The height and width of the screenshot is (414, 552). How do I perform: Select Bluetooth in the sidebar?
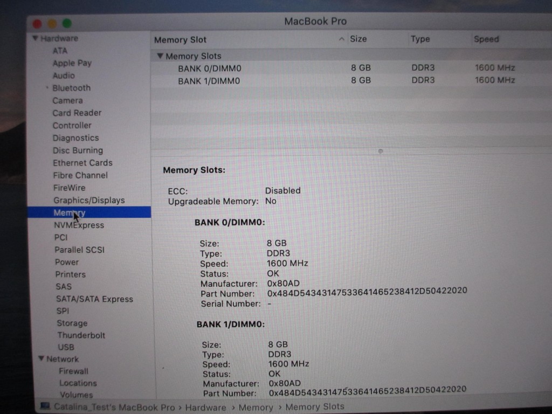pos(72,88)
